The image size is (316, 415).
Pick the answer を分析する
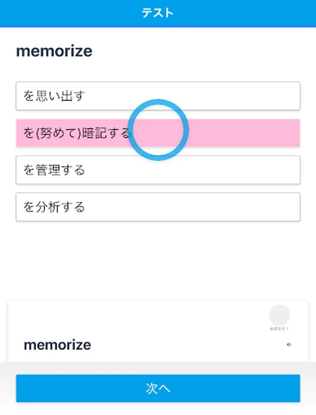158,207
